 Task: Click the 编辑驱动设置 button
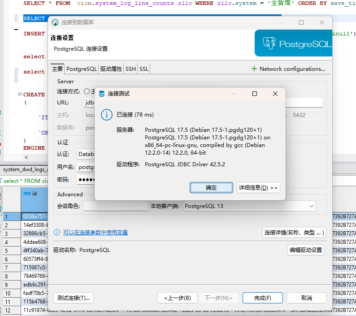[x=306, y=250]
